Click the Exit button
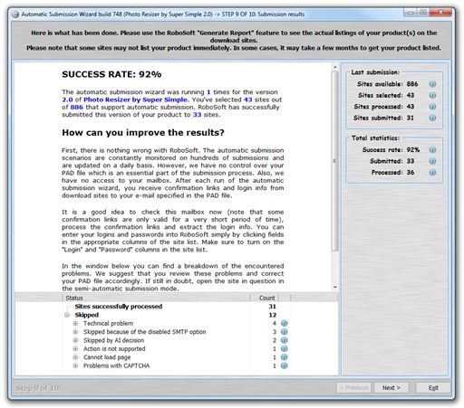This screenshot has height=408, width=464. 433,388
